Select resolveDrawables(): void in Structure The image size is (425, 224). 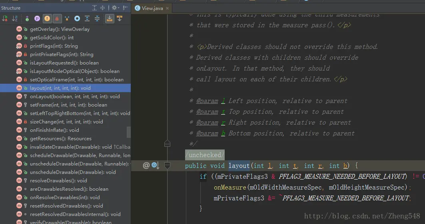(x=58, y=181)
